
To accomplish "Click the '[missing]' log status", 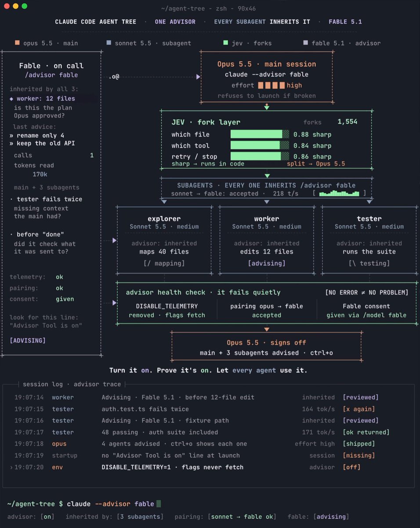I will click(359, 455).
